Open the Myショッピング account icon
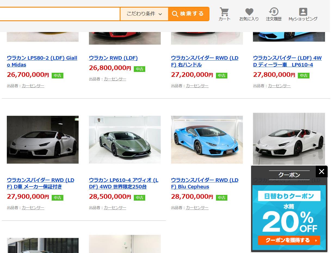The image size is (331, 253). (303, 14)
